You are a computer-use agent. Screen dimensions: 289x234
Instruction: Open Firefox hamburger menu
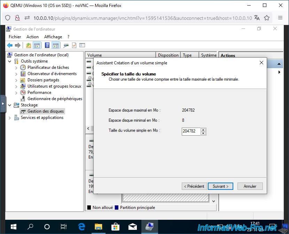tap(280, 18)
